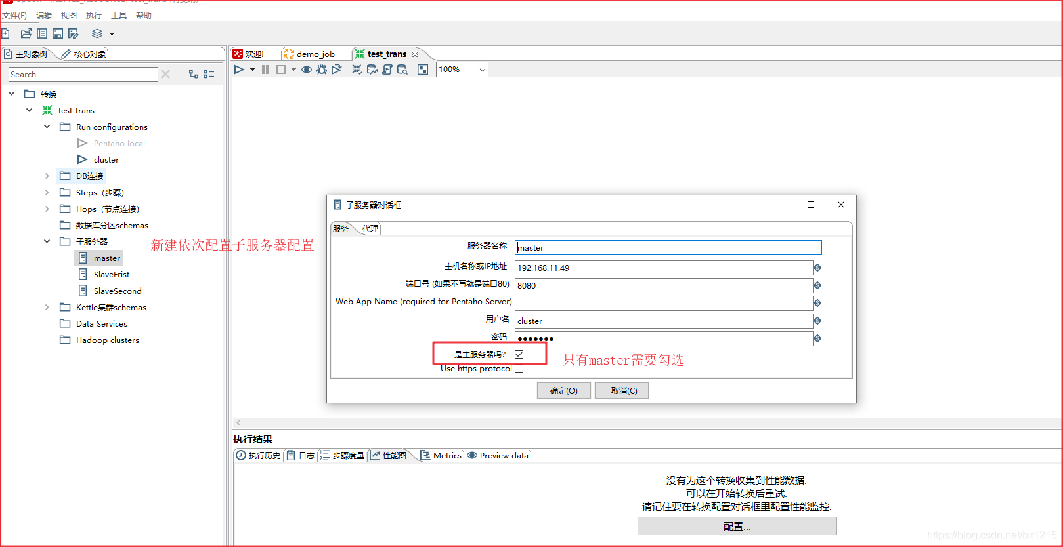Click the collapse all tree icon
The height and width of the screenshot is (547, 1063).
point(209,74)
